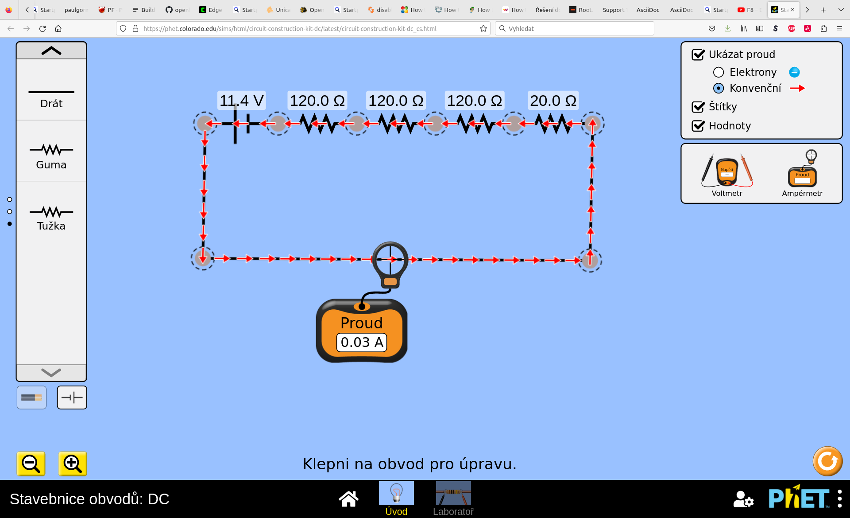This screenshot has height=518, width=850.
Task: Switch to schematic symbol view
Action: [x=72, y=397]
